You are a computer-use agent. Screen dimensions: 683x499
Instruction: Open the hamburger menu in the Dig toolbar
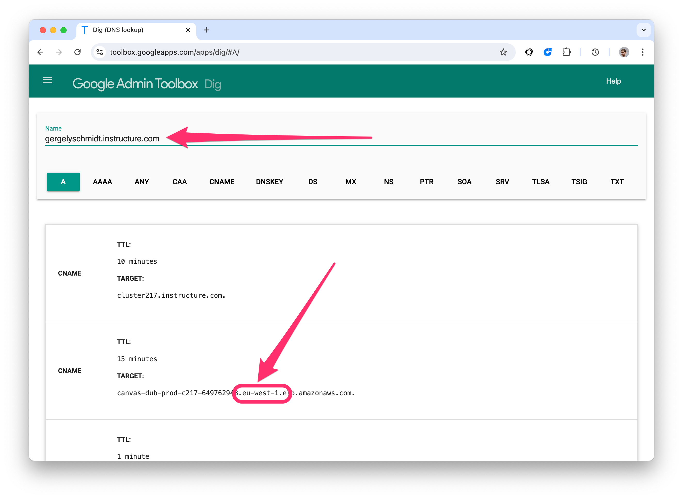(47, 80)
